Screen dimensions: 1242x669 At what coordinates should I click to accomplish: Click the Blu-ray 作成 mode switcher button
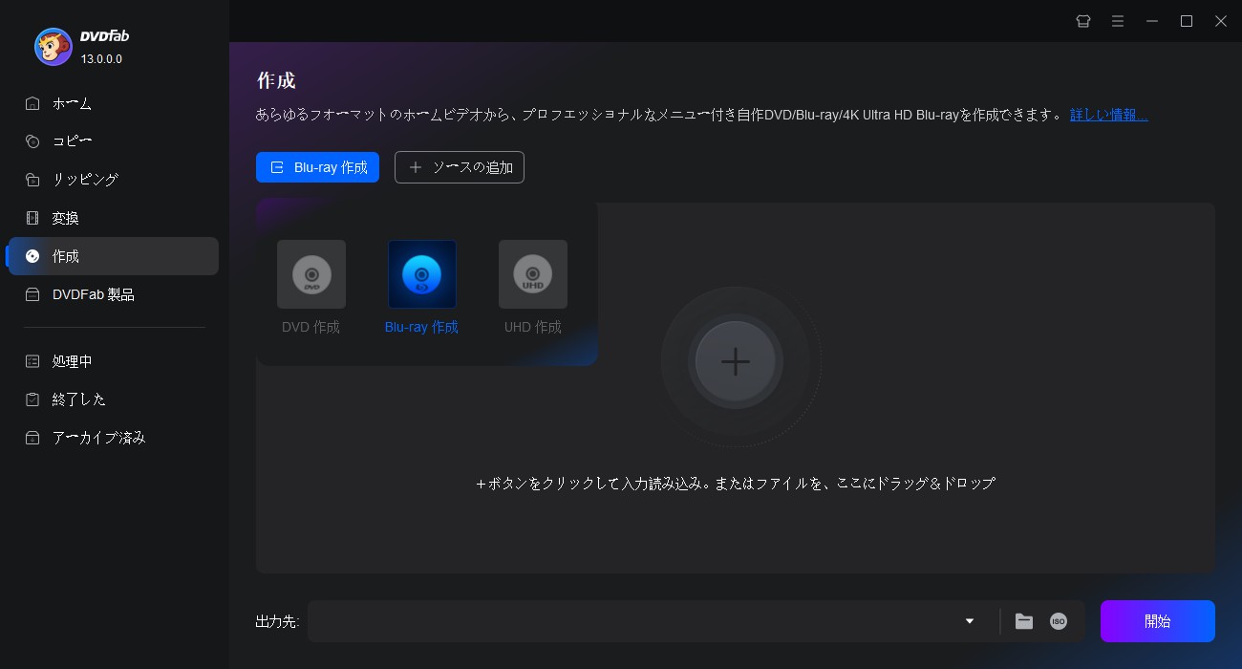click(317, 167)
